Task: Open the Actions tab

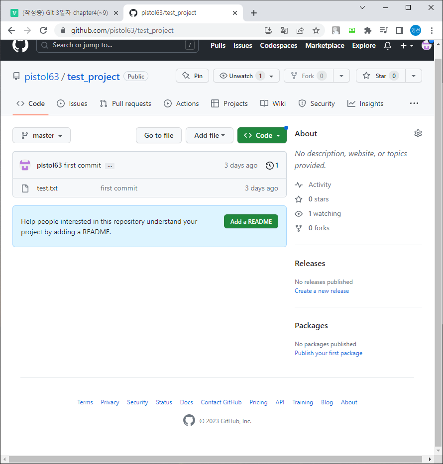Action: click(x=181, y=103)
